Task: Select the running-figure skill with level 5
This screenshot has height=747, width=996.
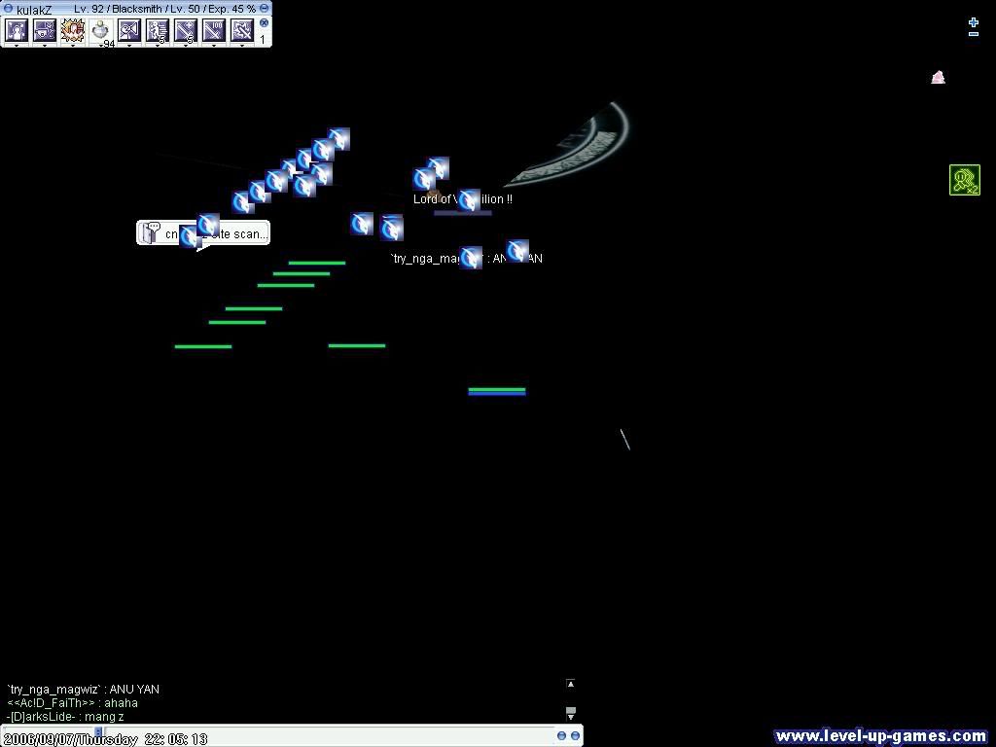Action: tap(158, 30)
